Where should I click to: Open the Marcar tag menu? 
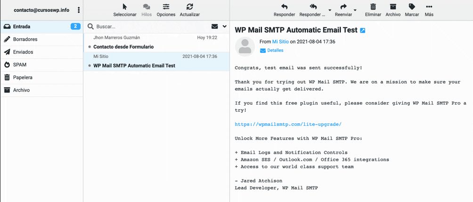click(412, 10)
